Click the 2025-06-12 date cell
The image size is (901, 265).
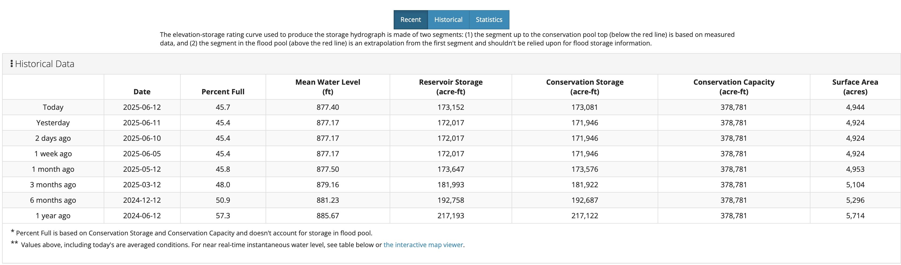pyautogui.click(x=142, y=107)
